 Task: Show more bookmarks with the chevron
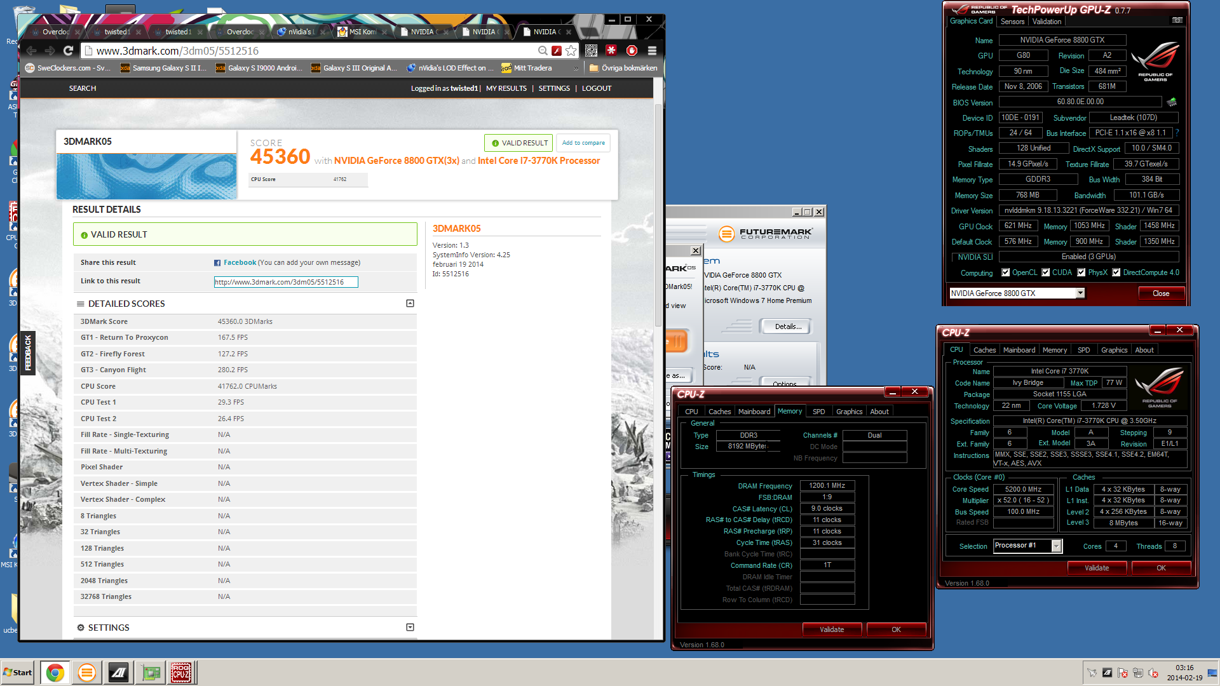point(576,68)
